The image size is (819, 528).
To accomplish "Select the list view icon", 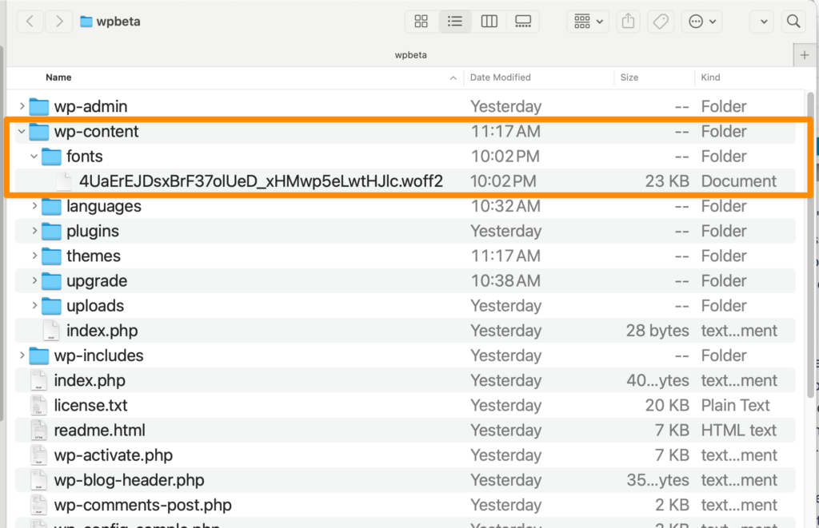I will 455,22.
